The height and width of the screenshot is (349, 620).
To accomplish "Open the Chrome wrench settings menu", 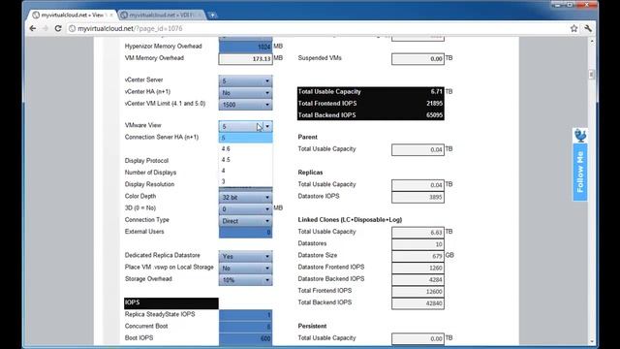I will pos(588,28).
